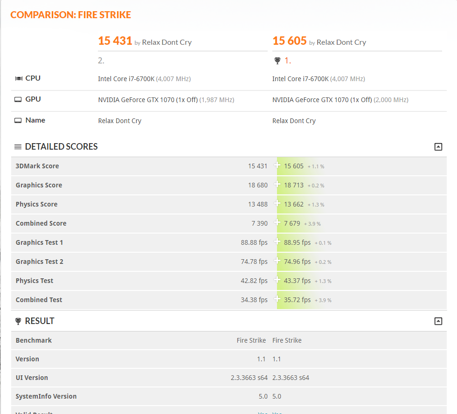Select the 3DMark Score row label
Viewport: 457px width, 414px height.
37,166
